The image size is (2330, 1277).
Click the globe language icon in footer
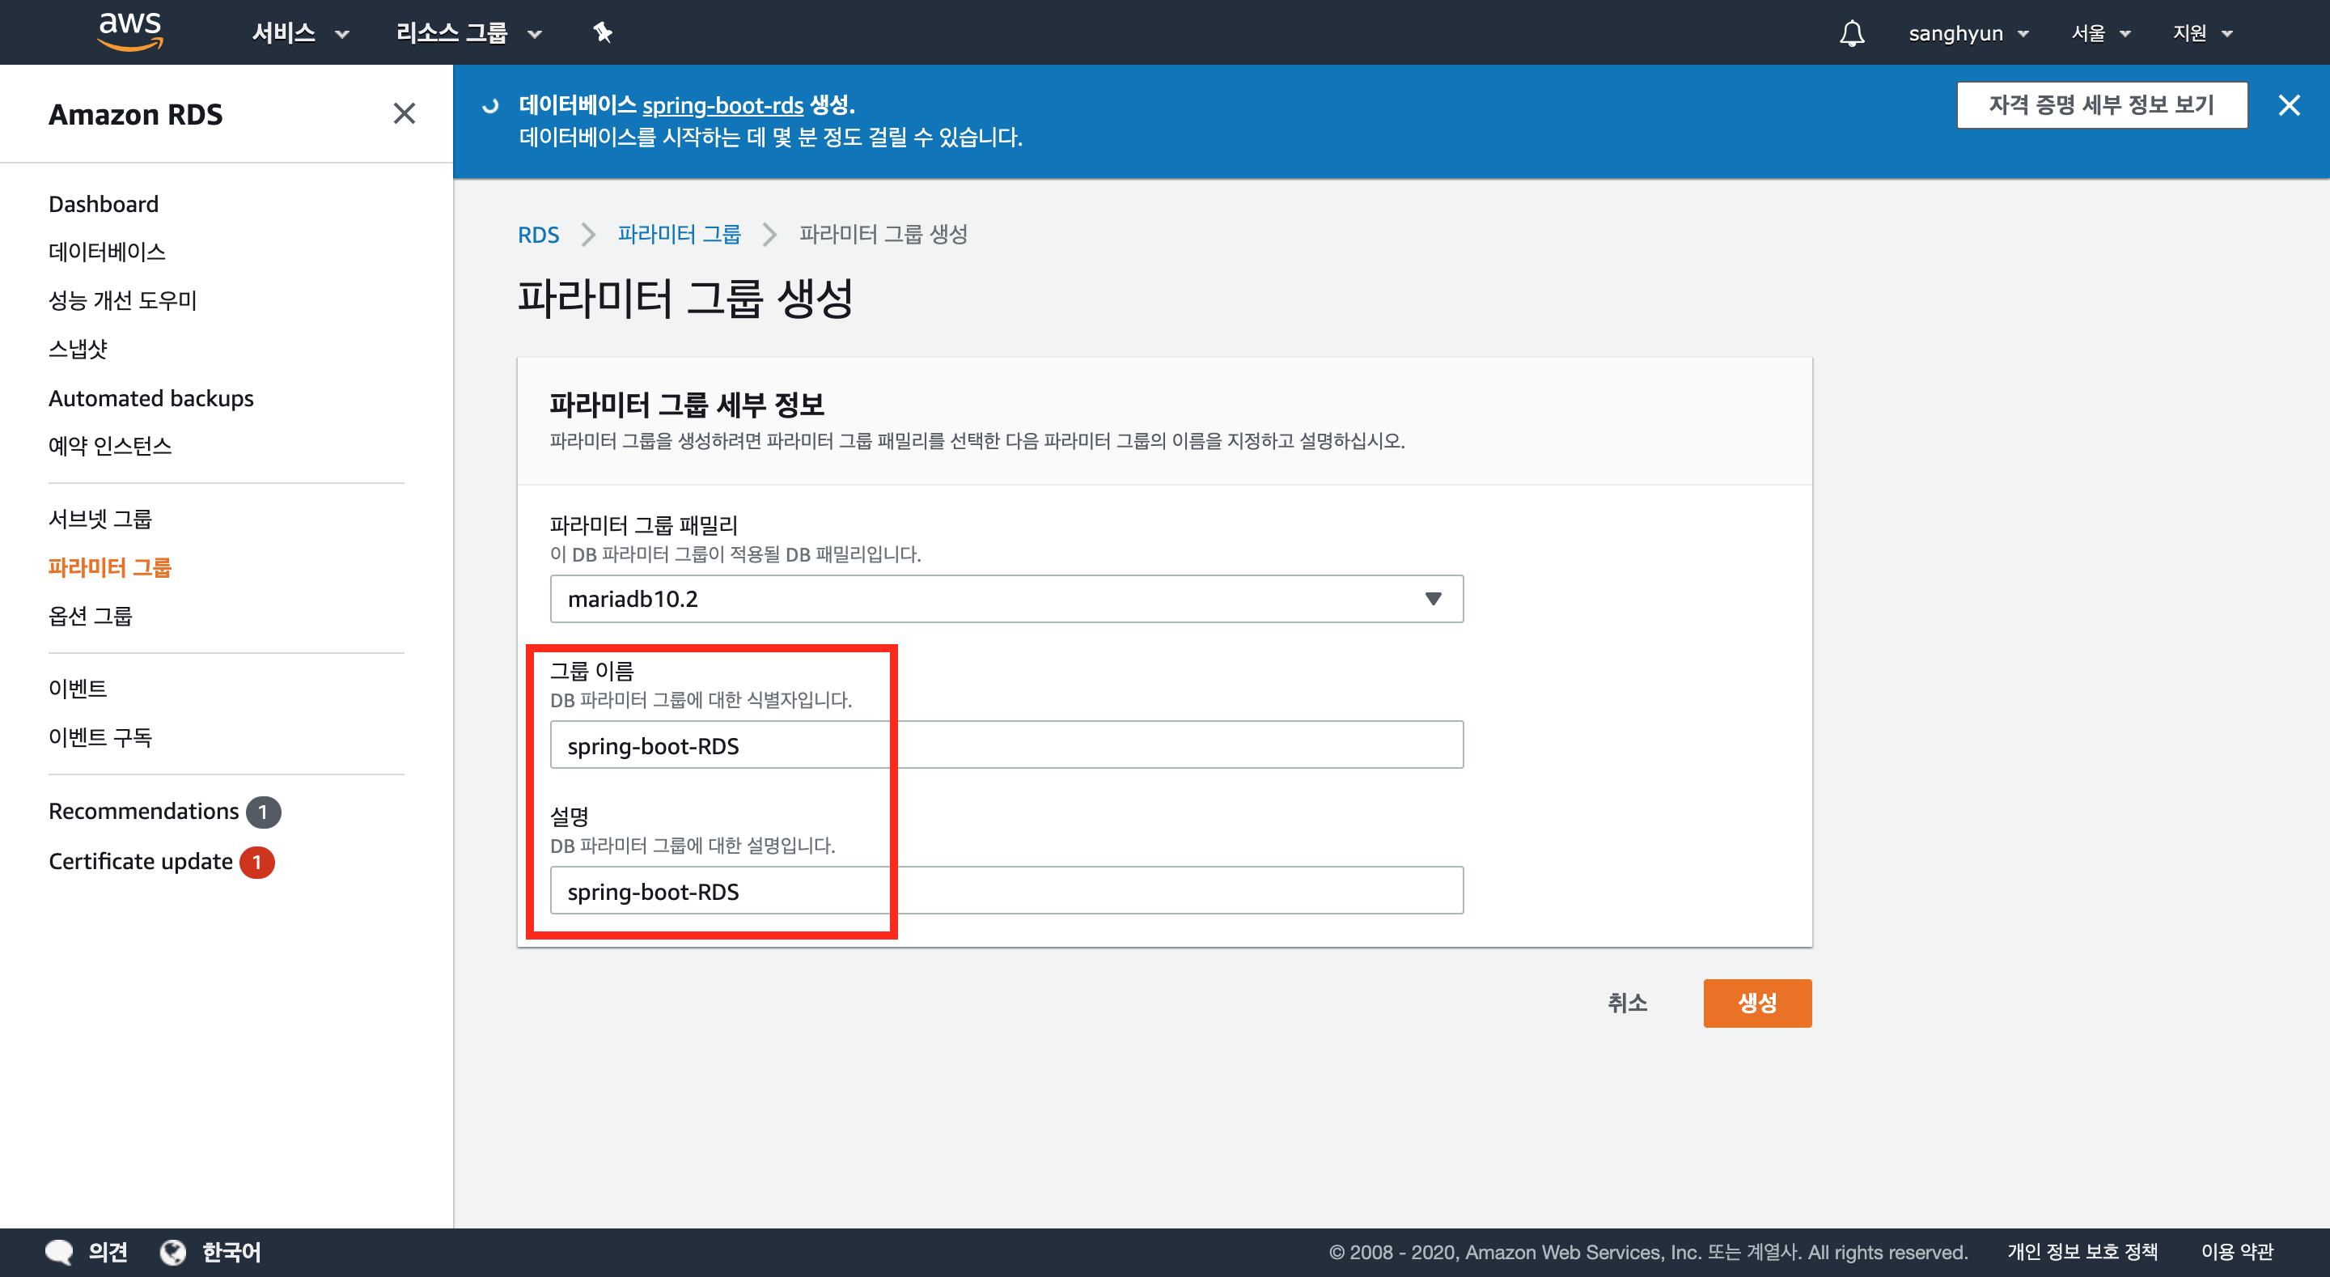[173, 1252]
